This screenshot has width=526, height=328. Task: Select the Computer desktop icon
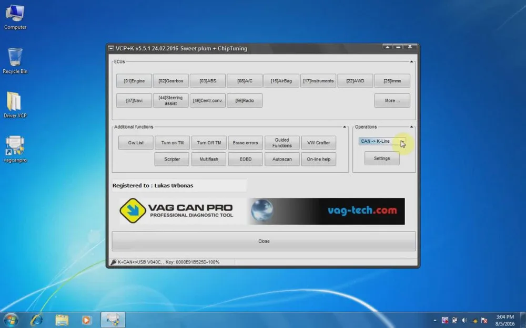[x=15, y=17]
